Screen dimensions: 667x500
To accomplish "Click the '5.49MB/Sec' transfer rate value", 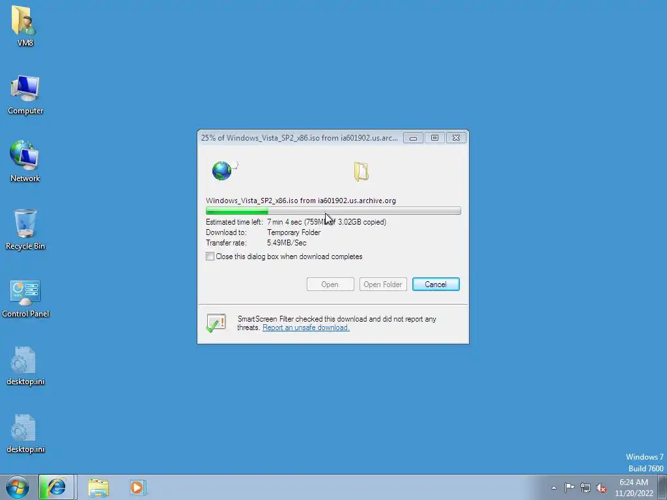I will coord(287,243).
